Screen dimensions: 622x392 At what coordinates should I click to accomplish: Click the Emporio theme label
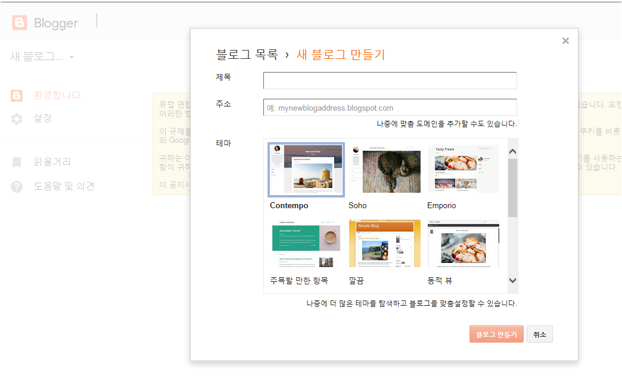tap(441, 205)
